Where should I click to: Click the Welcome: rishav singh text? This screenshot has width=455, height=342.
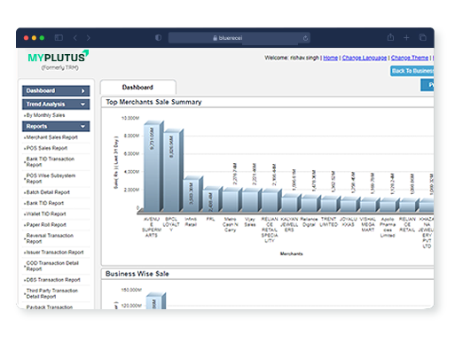[x=292, y=58]
